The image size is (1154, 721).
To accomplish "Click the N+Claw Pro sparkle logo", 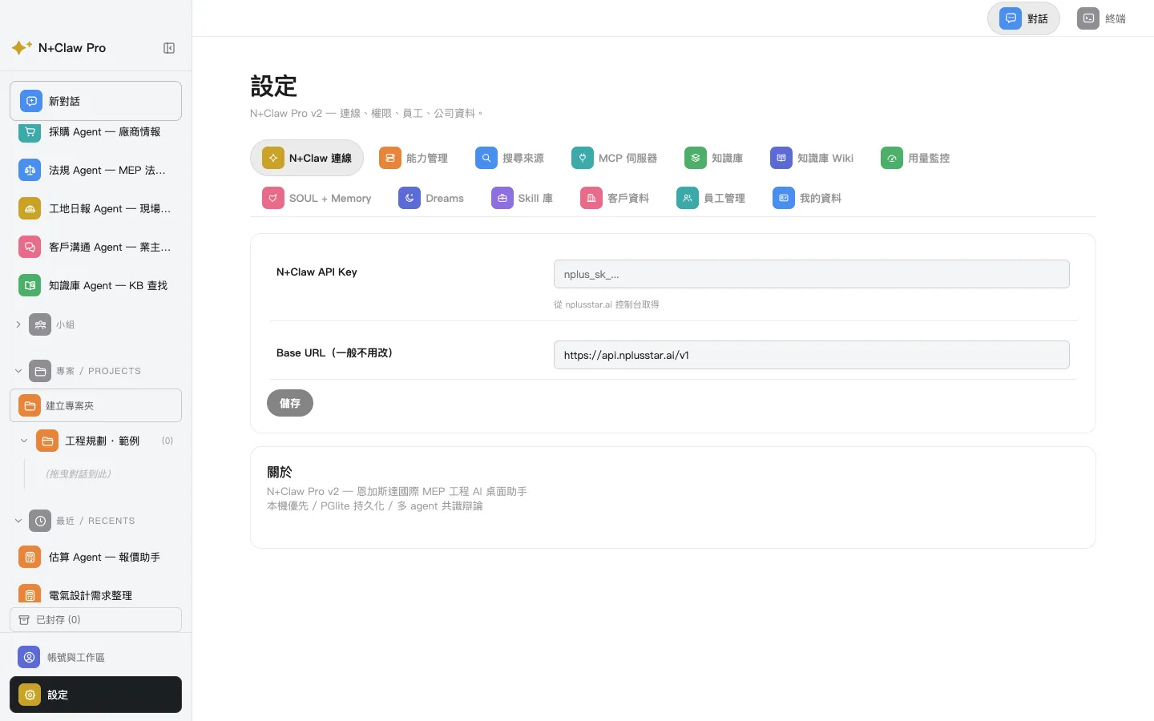I will 22,48.
